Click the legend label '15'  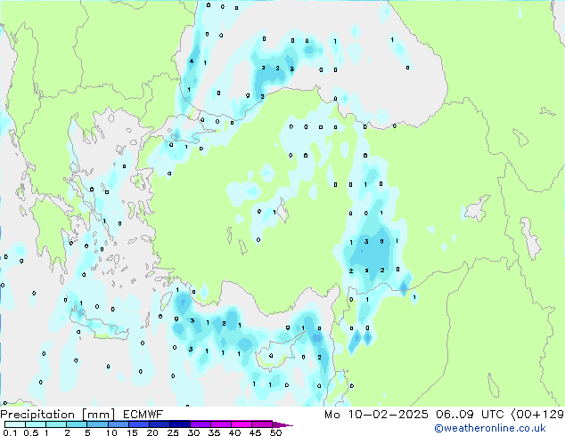tap(132, 432)
